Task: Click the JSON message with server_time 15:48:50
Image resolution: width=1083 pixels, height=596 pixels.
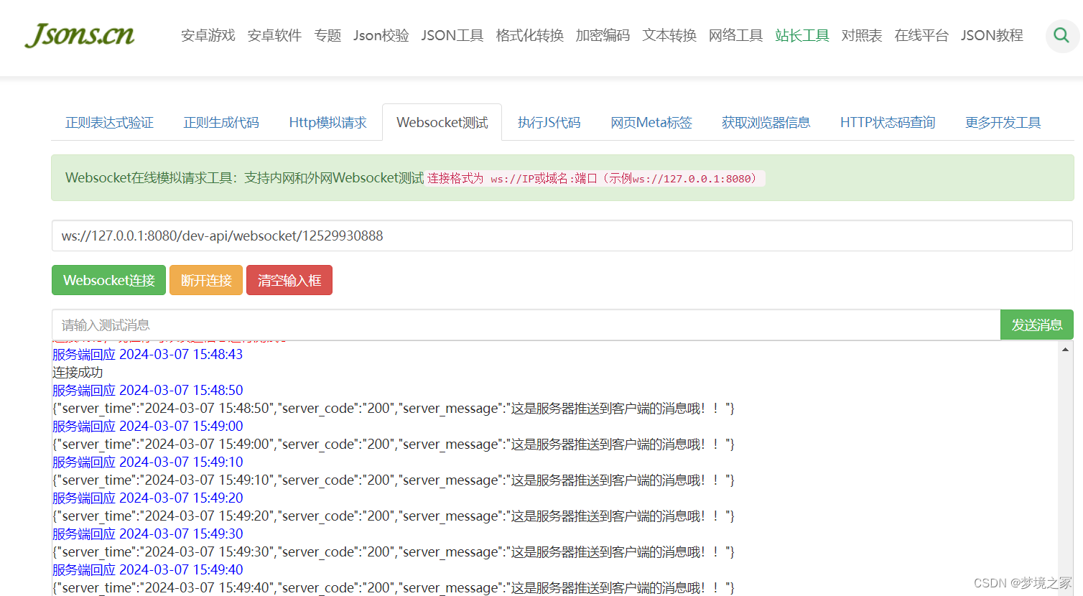Action: 394,408
